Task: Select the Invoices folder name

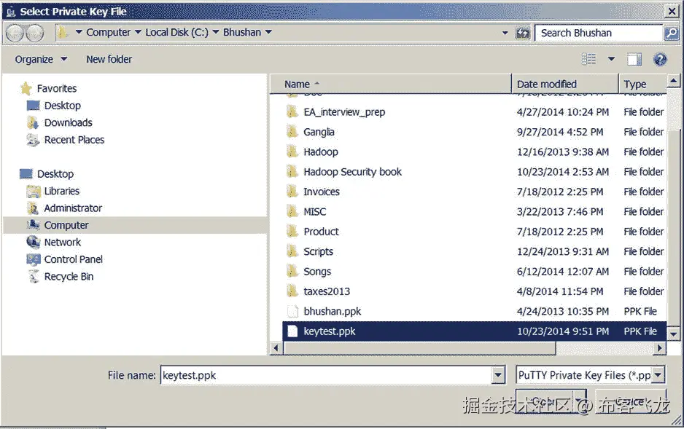Action: coord(322,192)
